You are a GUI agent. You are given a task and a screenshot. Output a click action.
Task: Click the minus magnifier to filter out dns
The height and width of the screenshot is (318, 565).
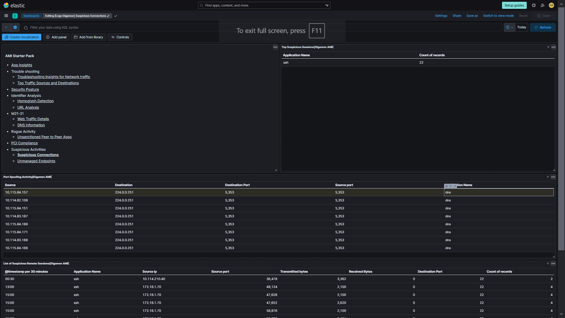point(450,186)
